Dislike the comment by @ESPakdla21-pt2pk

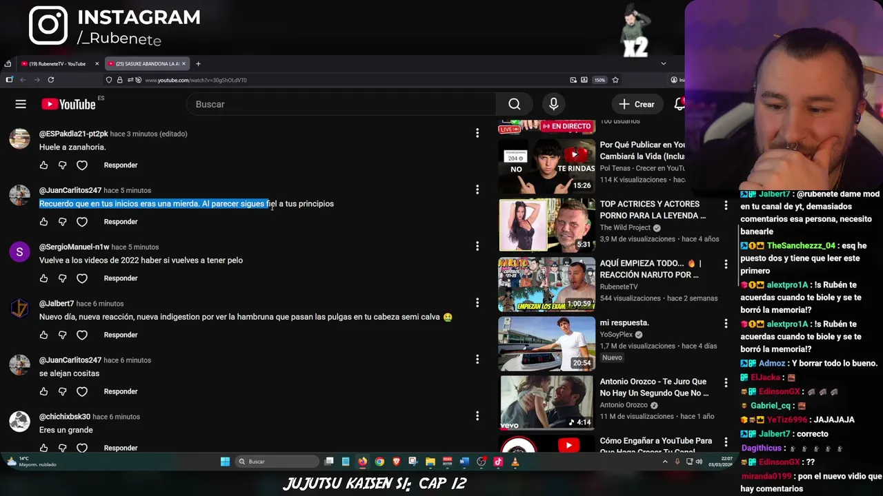pos(63,165)
